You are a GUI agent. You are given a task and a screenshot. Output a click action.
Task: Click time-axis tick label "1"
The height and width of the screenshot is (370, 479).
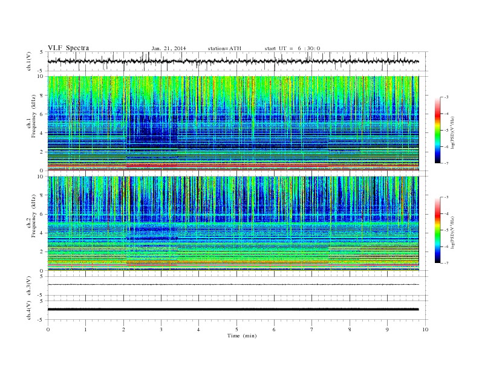pos(86,329)
